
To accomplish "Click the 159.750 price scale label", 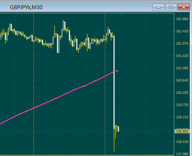I will tap(182, 105).
